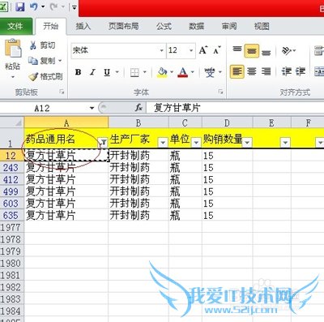Toggle align text right
This screenshot has width=324, height=322.
tap(266, 71)
